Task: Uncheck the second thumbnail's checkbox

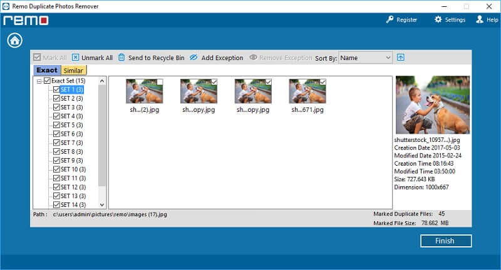Action: click(215, 82)
